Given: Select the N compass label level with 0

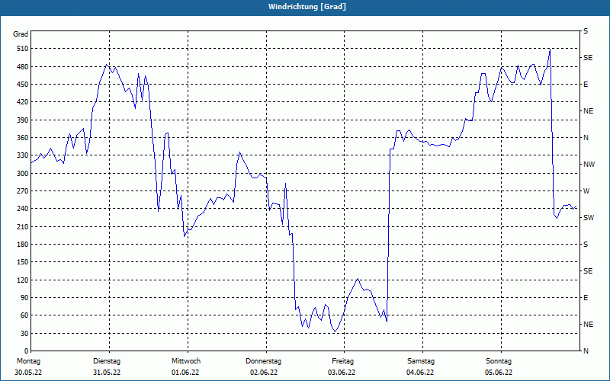Looking at the screenshot, I should [586, 351].
